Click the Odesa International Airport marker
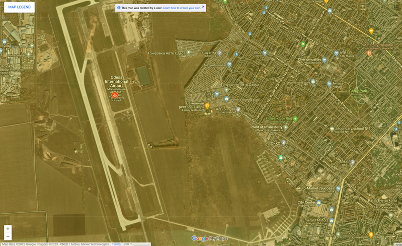The image size is (402, 246). click(x=115, y=95)
